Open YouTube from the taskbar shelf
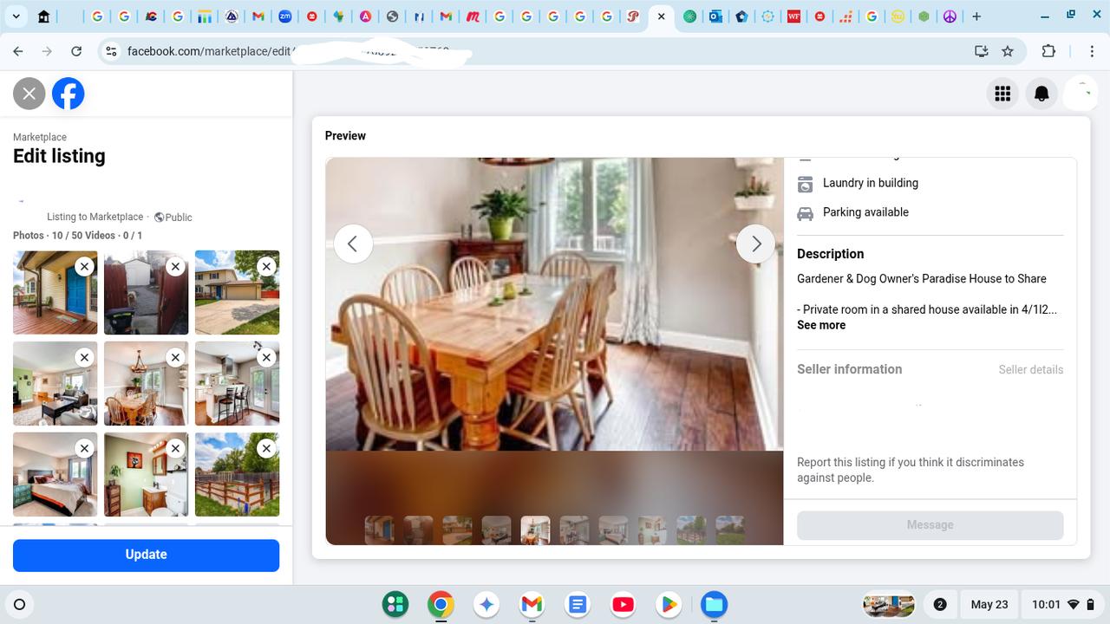 623,604
